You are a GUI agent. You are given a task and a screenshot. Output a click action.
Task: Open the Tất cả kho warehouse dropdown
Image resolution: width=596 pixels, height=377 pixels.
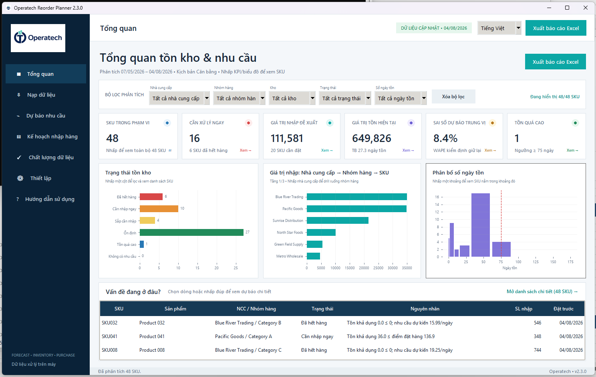(292, 98)
